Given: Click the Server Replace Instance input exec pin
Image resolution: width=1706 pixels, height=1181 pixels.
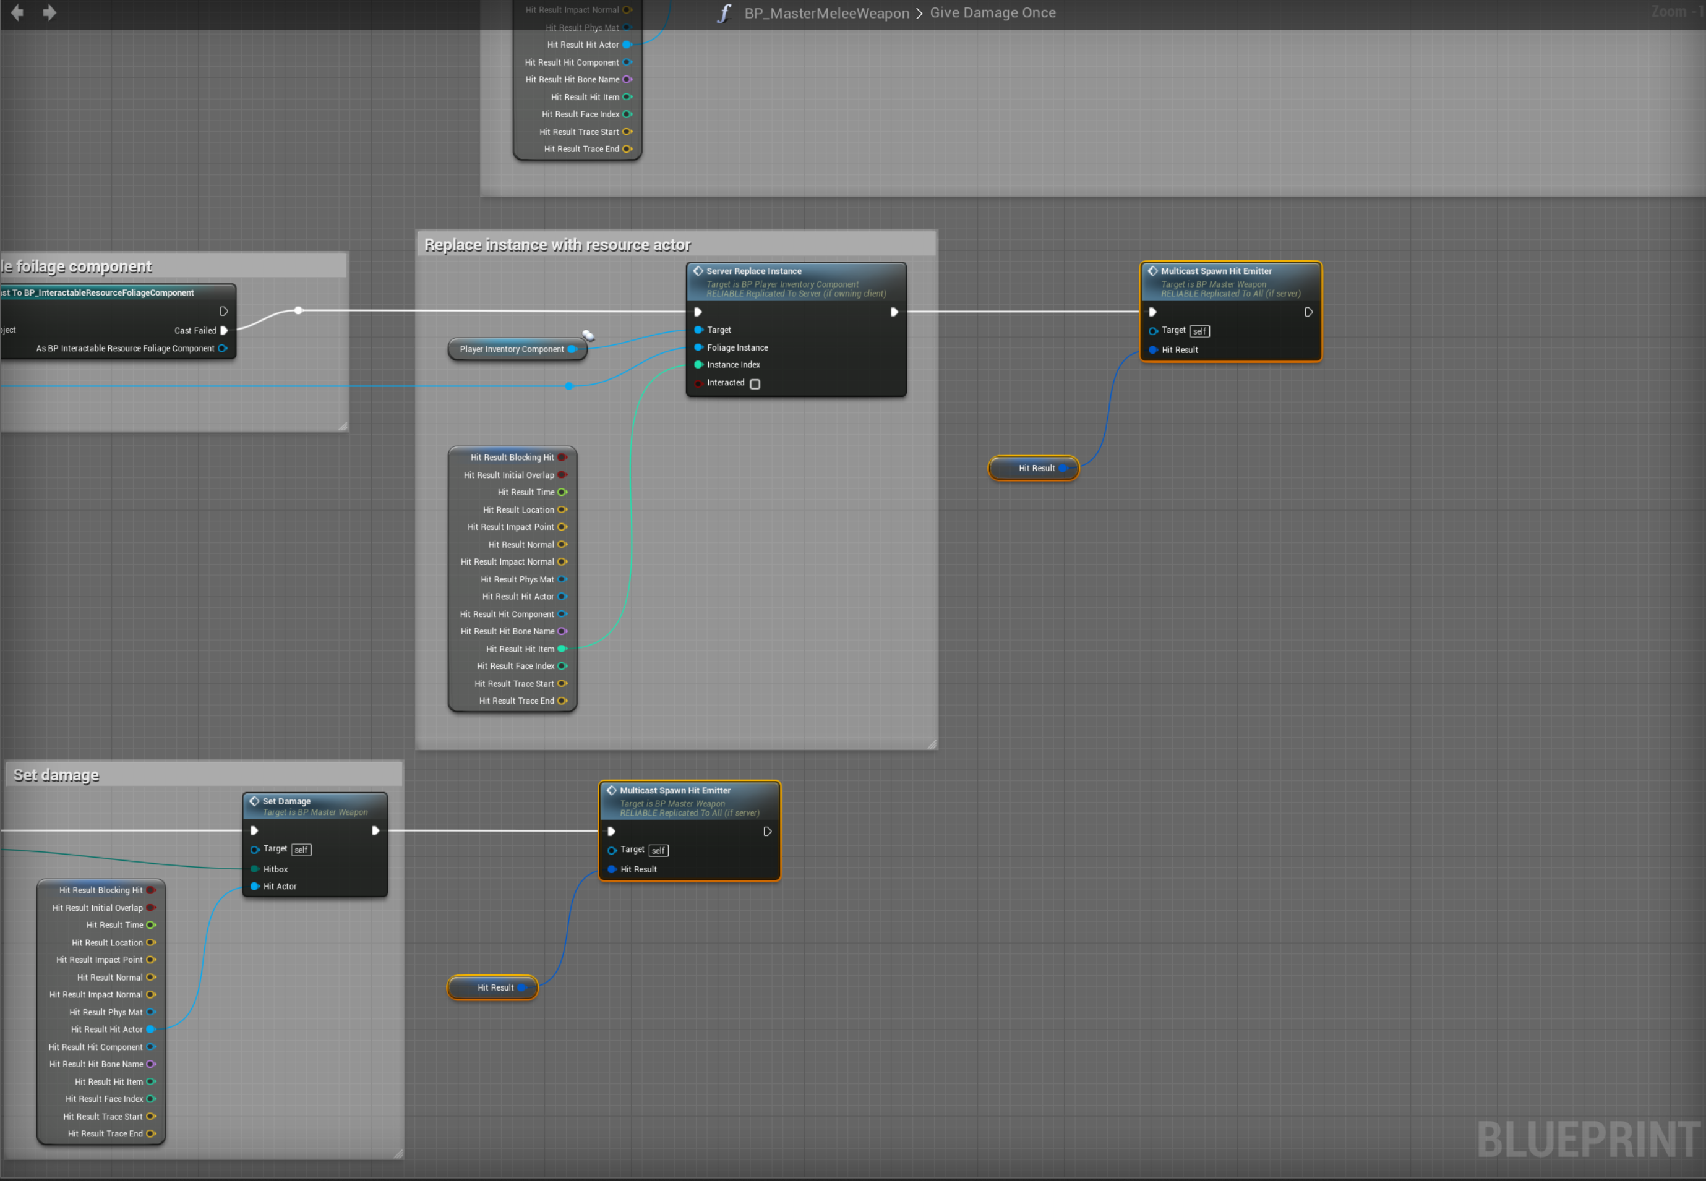Looking at the screenshot, I should [698, 312].
